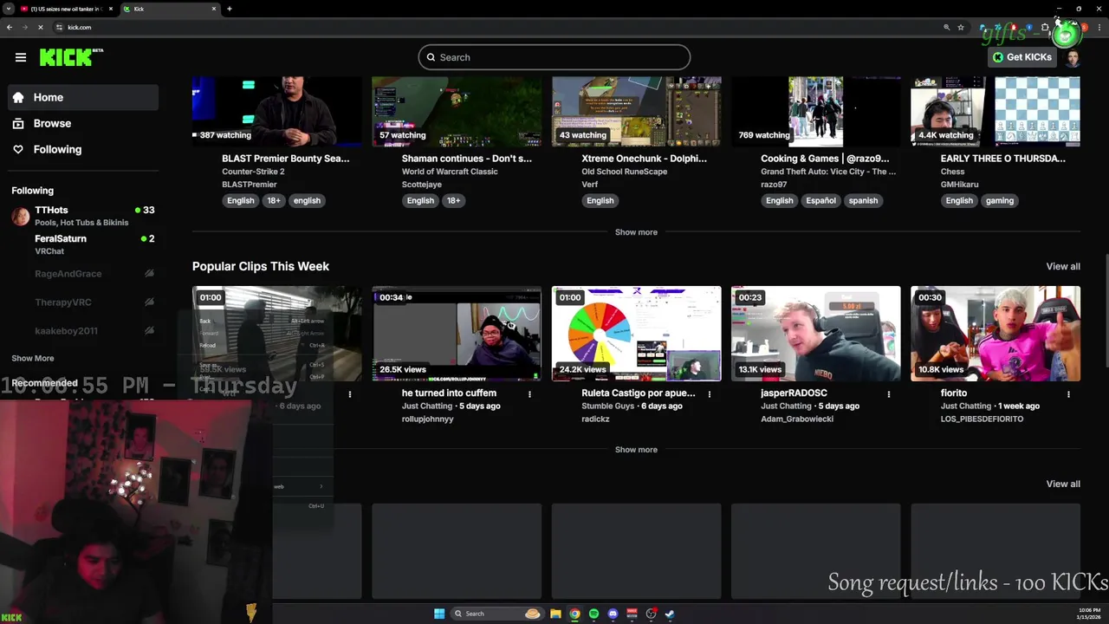Expand Following list with Show More

pos(33,358)
